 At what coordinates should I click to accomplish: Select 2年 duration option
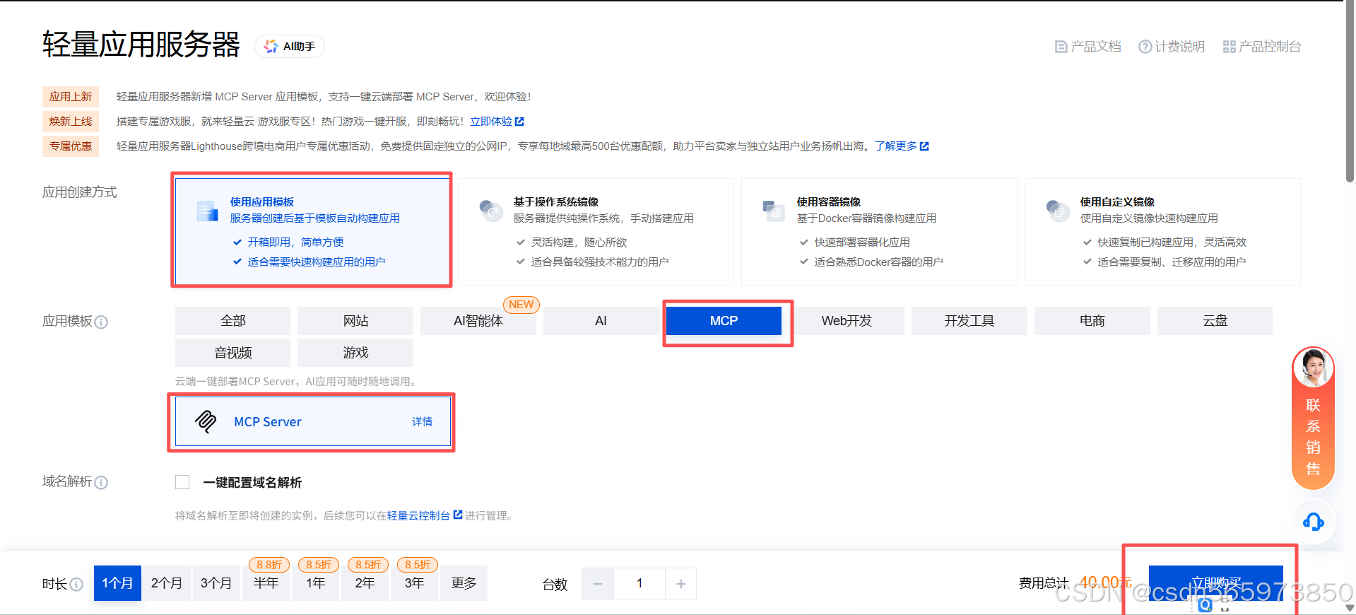[x=365, y=583]
